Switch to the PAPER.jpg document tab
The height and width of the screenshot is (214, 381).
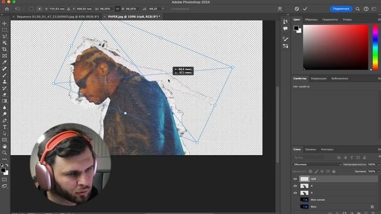tap(134, 17)
